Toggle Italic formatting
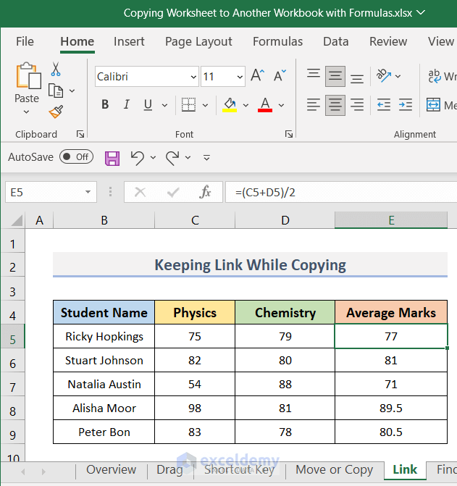Image resolution: width=457 pixels, height=486 pixels. pyautogui.click(x=127, y=104)
